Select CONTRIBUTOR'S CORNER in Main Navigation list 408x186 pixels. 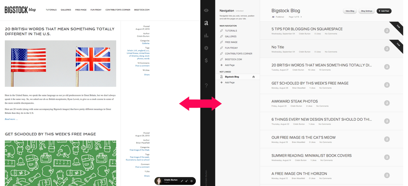pos(239,53)
